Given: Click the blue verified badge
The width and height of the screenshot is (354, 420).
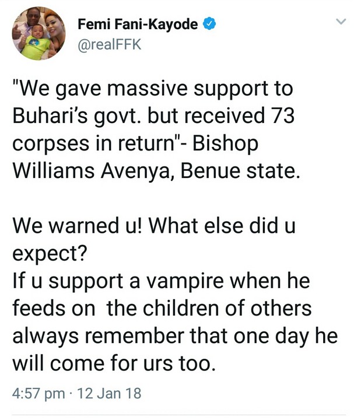Looking at the screenshot, I should point(210,24).
